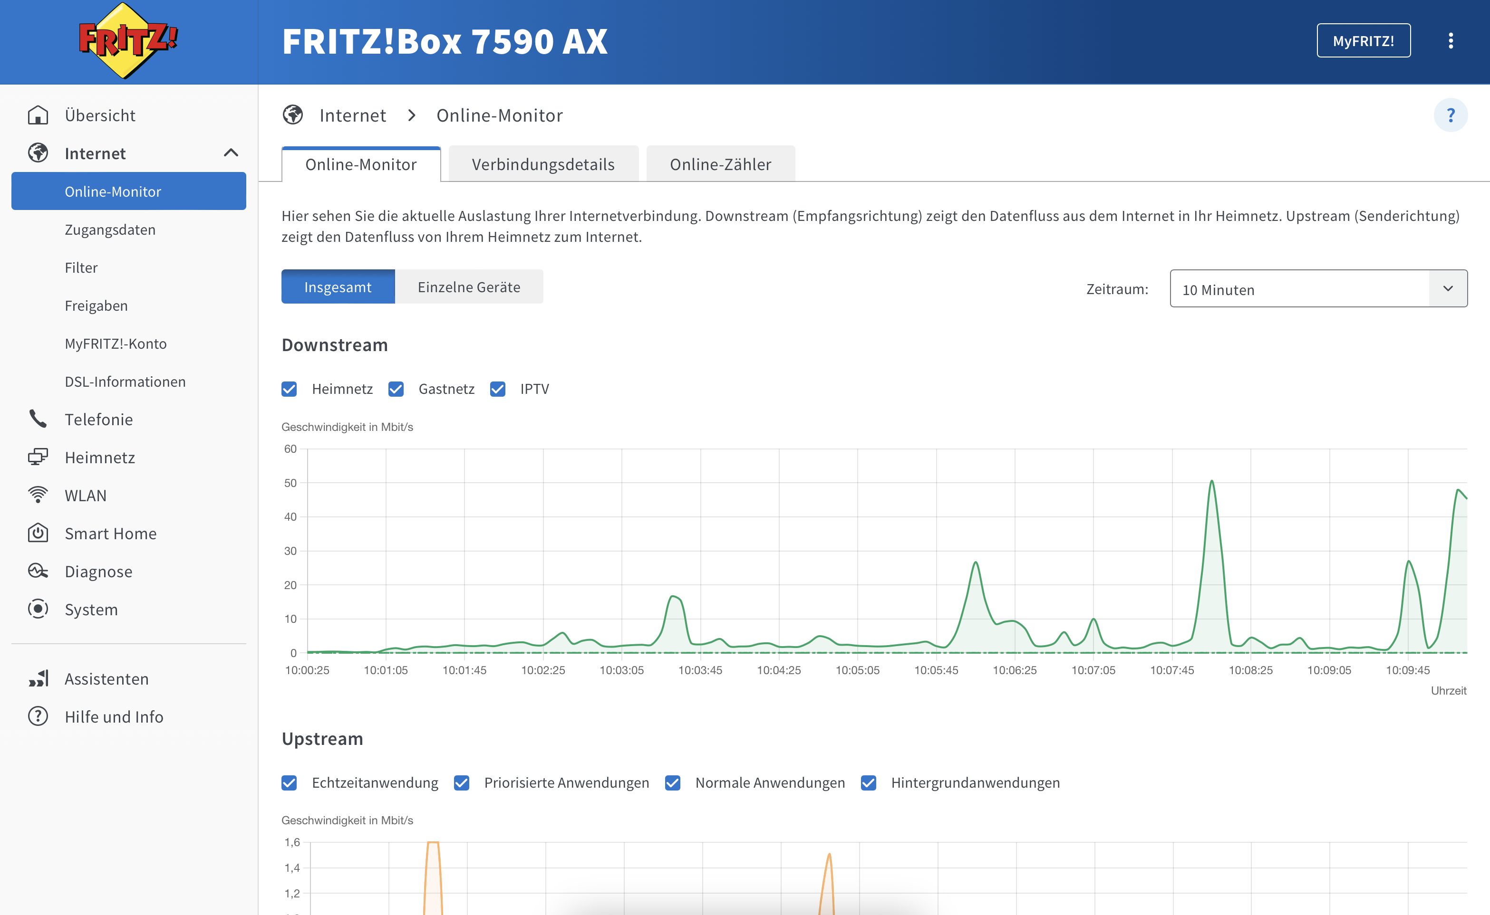Click the Diagnose icon in sidebar

(x=38, y=571)
